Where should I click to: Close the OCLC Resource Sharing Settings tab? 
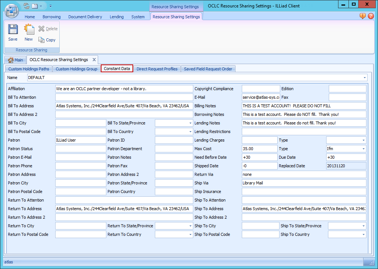[x=94, y=59]
